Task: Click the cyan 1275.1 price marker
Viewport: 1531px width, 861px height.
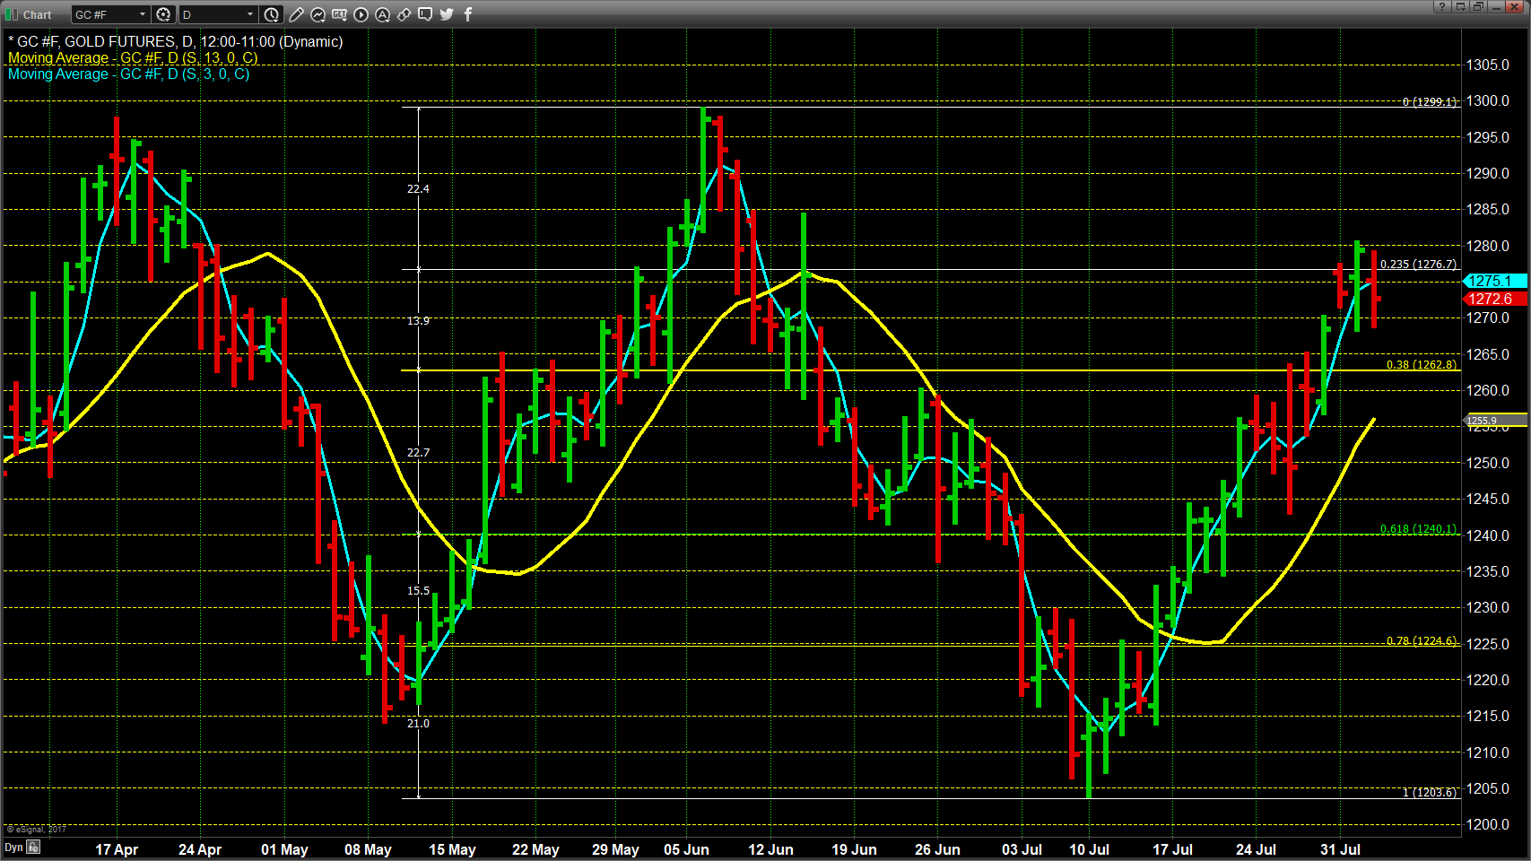Action: click(x=1495, y=281)
